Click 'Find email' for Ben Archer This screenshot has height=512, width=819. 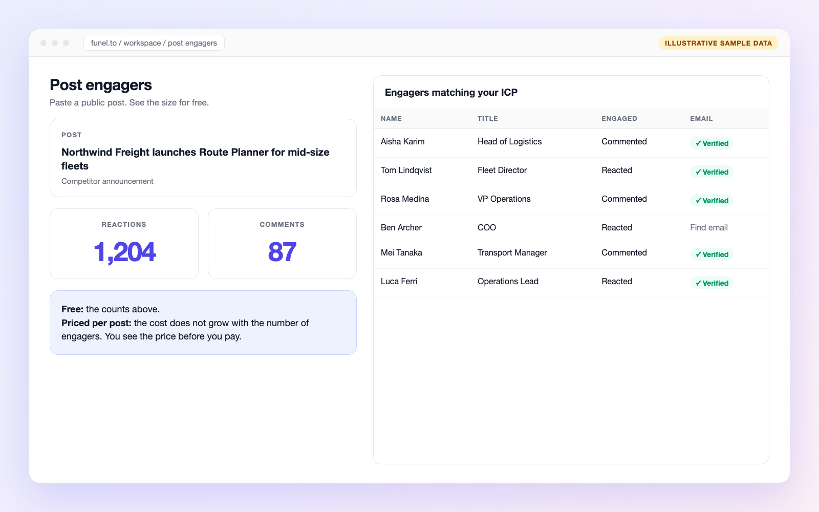[x=709, y=228]
